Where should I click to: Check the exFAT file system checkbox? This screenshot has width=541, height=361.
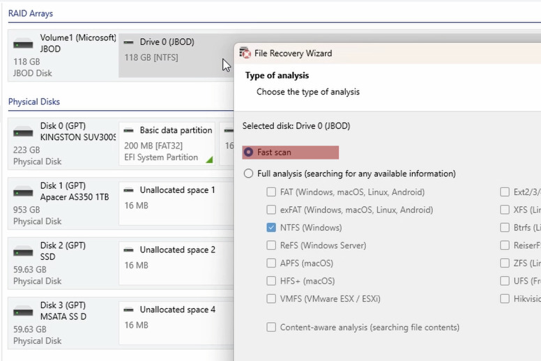pyautogui.click(x=271, y=210)
